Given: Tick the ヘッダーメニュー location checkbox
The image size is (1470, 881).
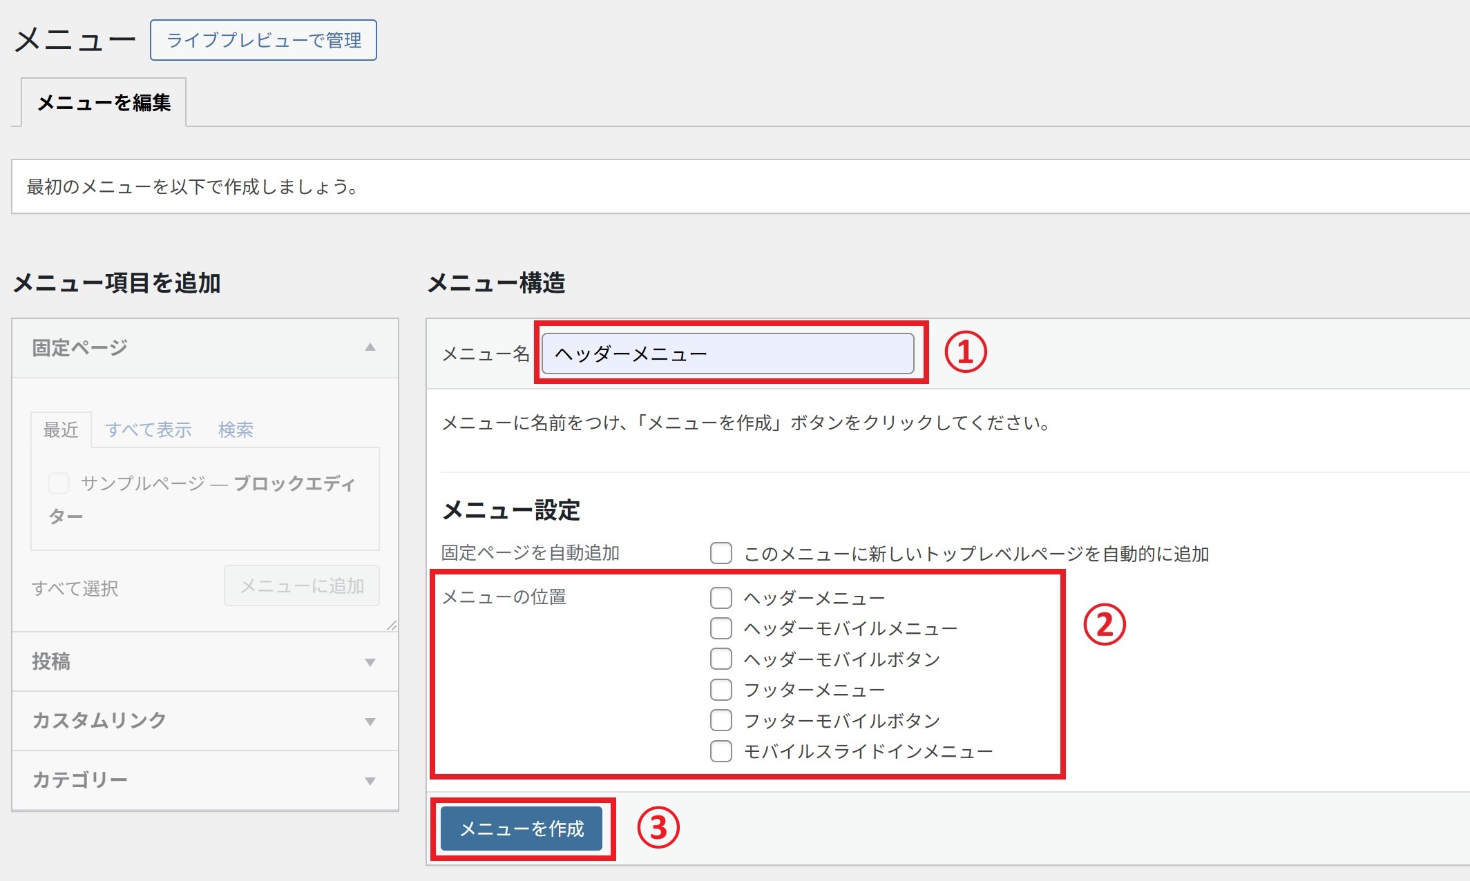Looking at the screenshot, I should click(721, 598).
